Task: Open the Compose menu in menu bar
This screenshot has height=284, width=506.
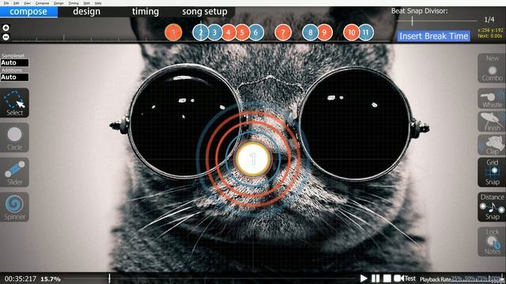Action: pos(42,3)
